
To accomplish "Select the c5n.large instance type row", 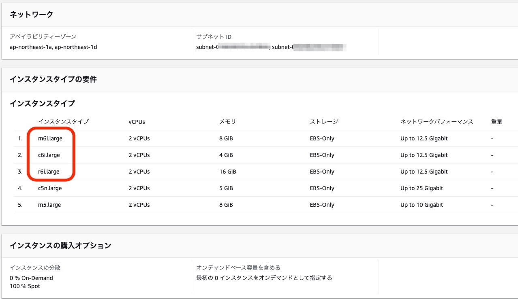I will pyautogui.click(x=49, y=188).
